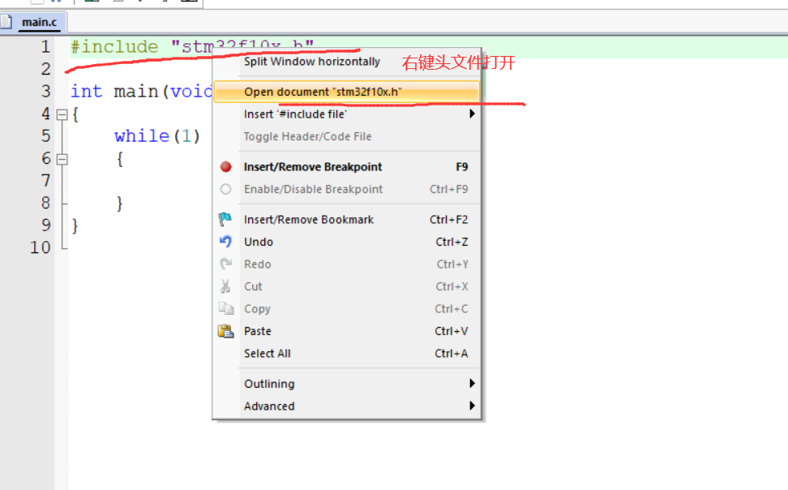
Task: Expand Insert '#include file' submenu arrow
Action: 472,114
